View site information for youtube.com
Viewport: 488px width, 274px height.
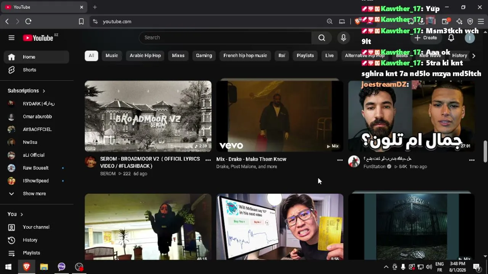tap(95, 22)
